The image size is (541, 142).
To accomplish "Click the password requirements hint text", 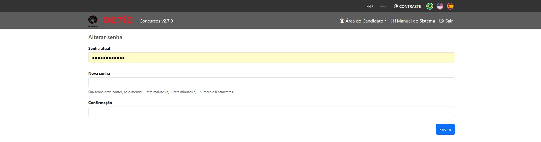I will [161, 92].
